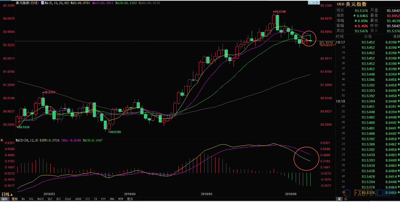Viewport: 400px width, 202px height.
Task: Select the PSY indicator tab
Action: (103, 199)
